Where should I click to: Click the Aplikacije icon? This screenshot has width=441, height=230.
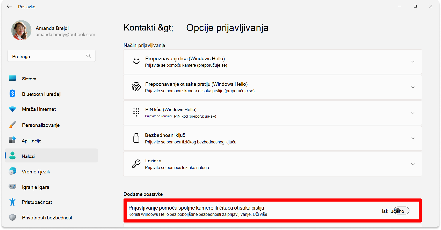(x=12, y=140)
